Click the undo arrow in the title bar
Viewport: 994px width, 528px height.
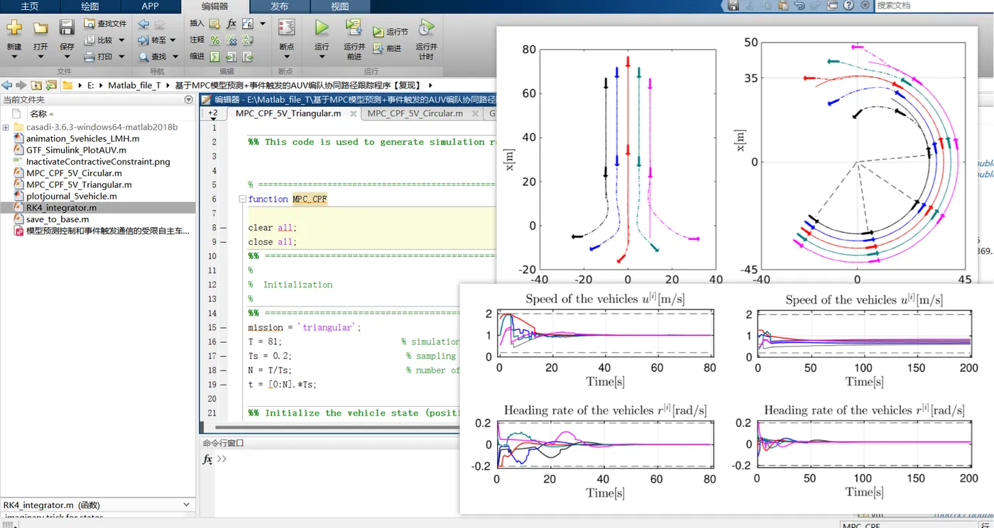pyautogui.click(x=799, y=5)
